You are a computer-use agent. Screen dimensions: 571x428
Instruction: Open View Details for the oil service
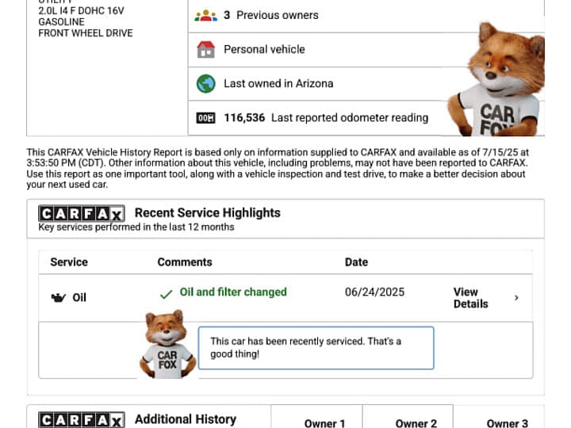pos(470,298)
